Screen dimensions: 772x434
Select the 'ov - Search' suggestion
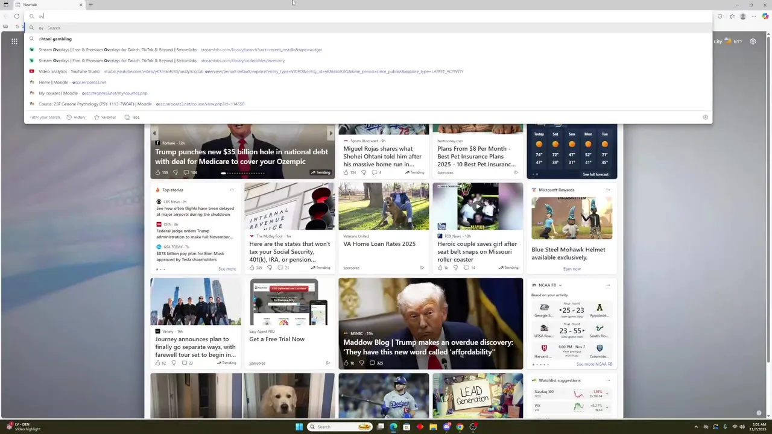tap(368, 28)
